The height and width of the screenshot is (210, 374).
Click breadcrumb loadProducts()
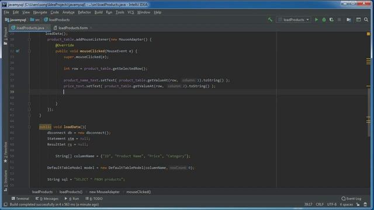(71, 192)
